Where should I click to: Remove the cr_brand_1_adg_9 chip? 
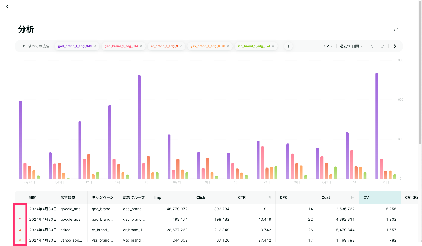181,46
